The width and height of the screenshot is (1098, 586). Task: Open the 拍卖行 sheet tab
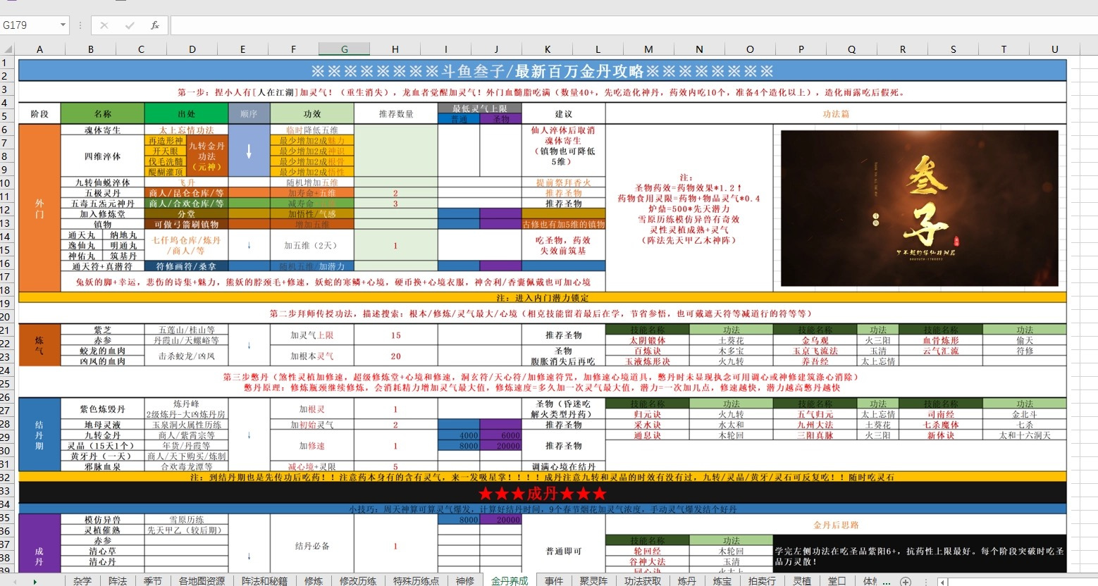(x=762, y=580)
